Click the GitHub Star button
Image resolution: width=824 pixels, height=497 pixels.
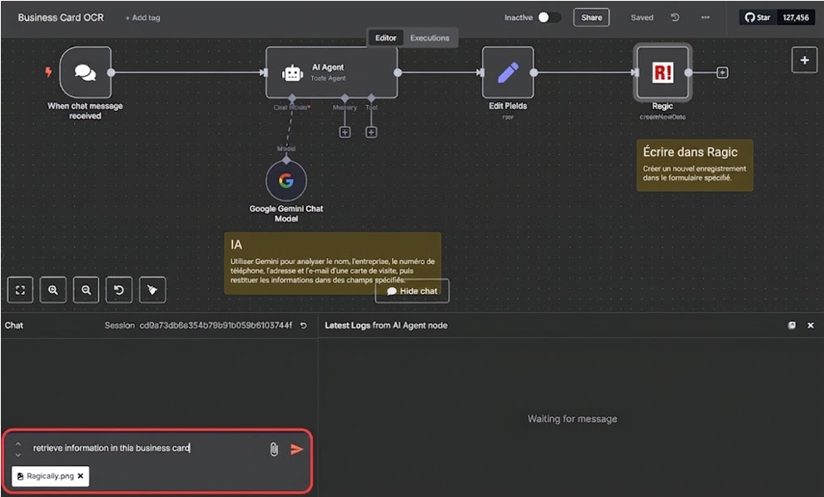pyautogui.click(x=757, y=17)
